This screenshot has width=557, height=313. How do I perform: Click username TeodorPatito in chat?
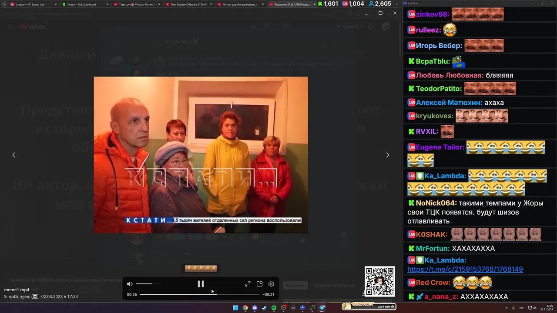(x=438, y=89)
